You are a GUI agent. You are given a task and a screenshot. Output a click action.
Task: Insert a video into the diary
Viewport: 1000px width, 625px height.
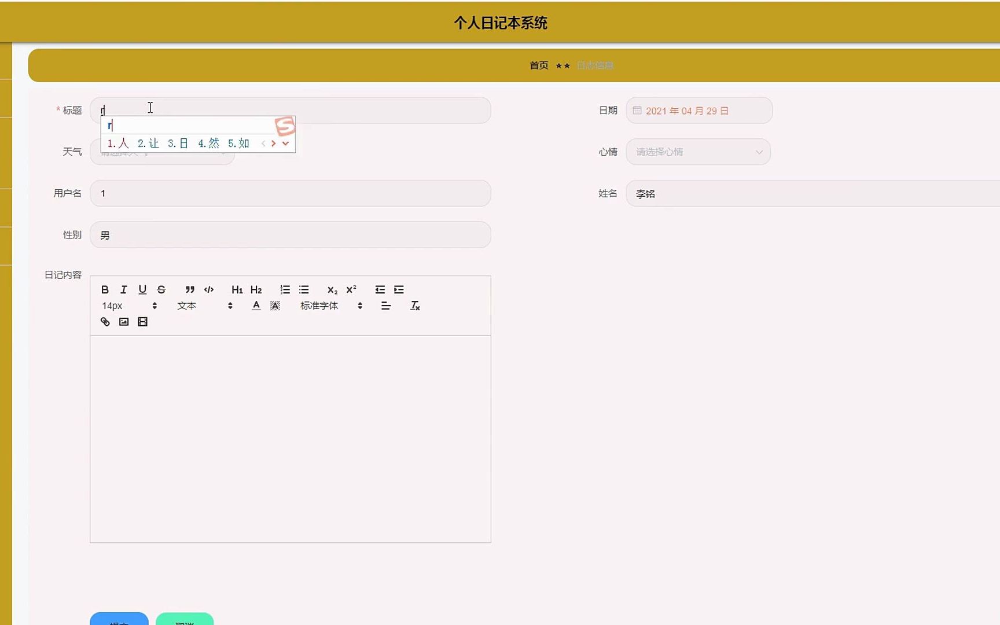[142, 322]
